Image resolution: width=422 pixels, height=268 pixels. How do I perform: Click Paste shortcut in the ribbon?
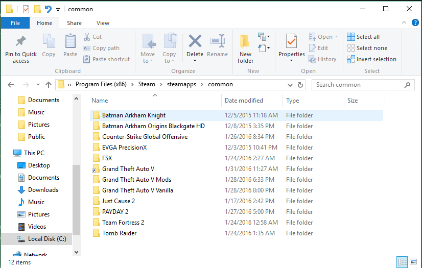[x=107, y=59]
